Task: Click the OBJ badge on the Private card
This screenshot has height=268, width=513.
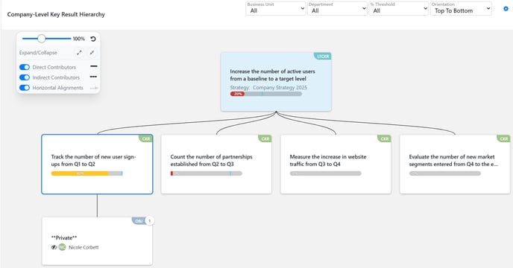Action: point(139,221)
